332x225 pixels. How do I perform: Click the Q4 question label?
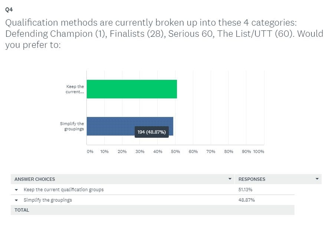(x=9, y=10)
